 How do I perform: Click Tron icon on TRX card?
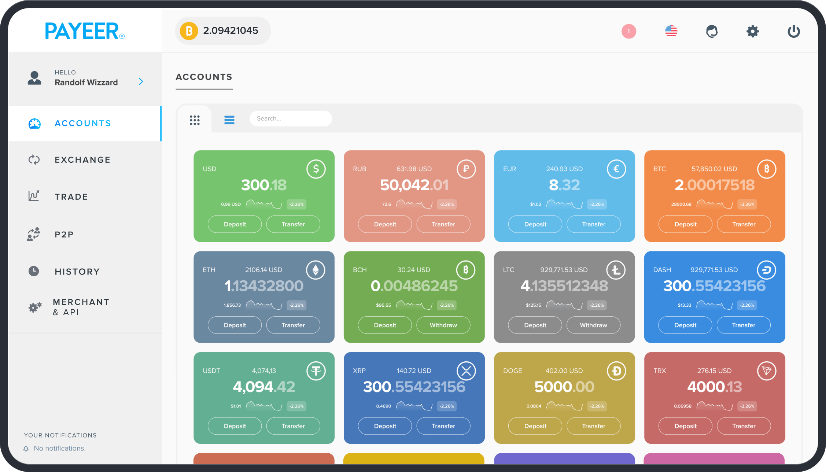[766, 371]
